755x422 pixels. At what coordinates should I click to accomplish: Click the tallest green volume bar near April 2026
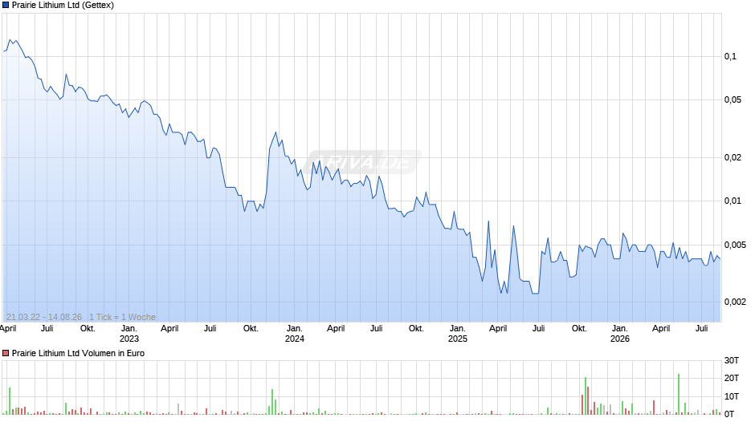pos(679,394)
